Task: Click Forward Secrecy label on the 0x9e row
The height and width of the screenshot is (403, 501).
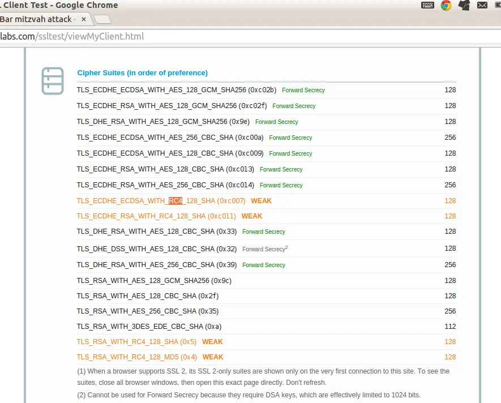Action: [277, 122]
